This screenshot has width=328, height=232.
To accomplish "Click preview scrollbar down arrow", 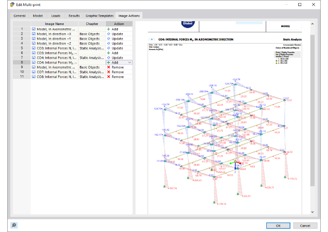I will [312, 212].
